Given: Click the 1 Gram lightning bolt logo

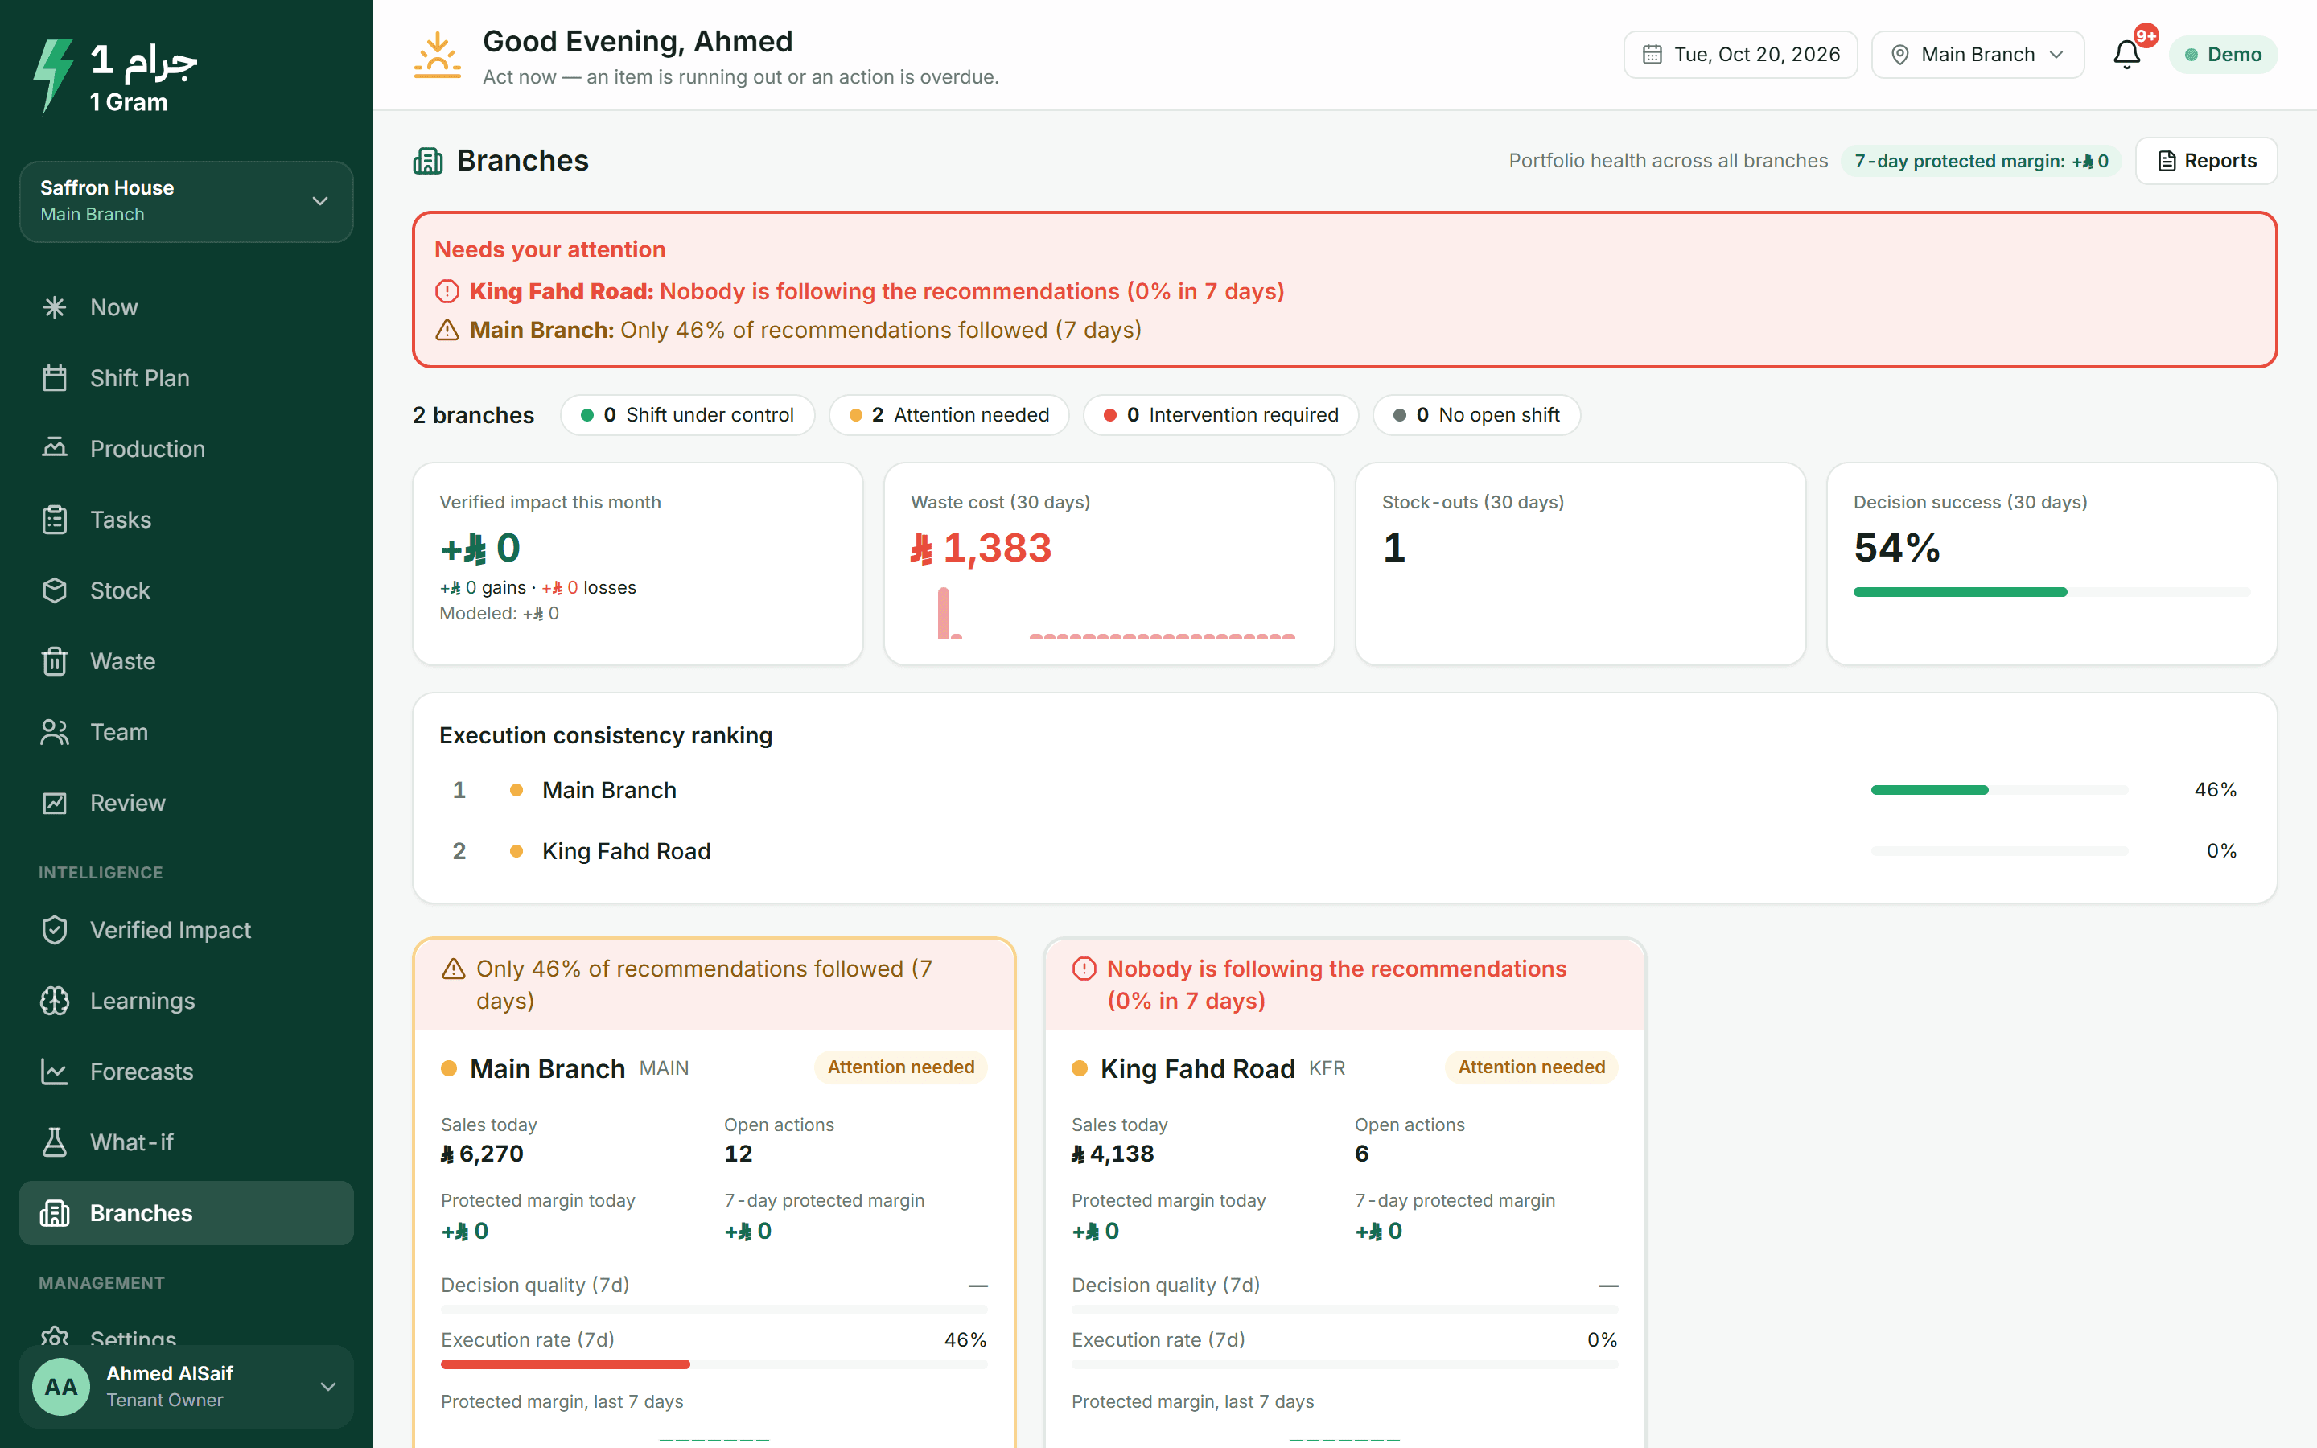Looking at the screenshot, I should pyautogui.click(x=52, y=76).
